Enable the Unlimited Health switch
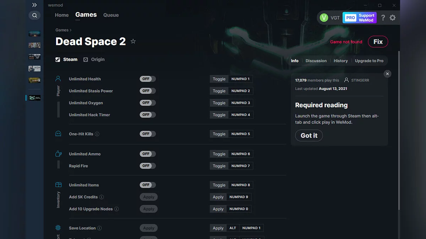This screenshot has width=426, height=239. (148, 79)
